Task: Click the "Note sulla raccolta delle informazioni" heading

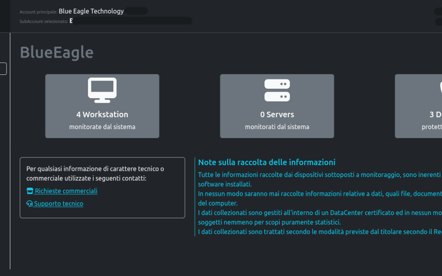Action: pos(267,162)
